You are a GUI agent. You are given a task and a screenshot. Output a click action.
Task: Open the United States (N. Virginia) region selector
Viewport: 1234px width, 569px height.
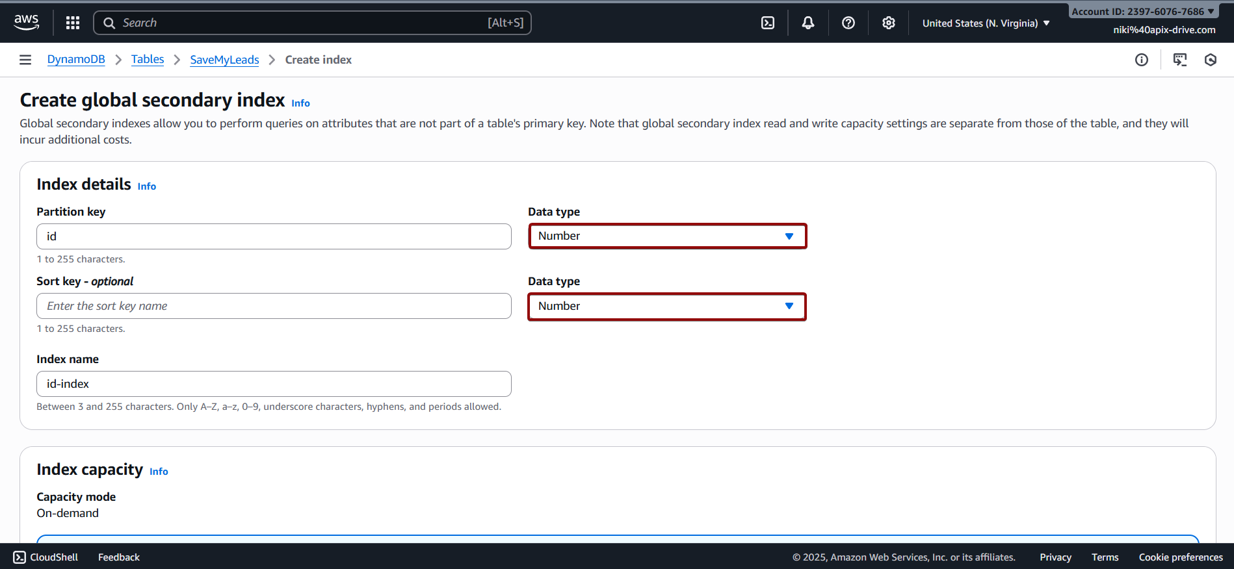[986, 23]
